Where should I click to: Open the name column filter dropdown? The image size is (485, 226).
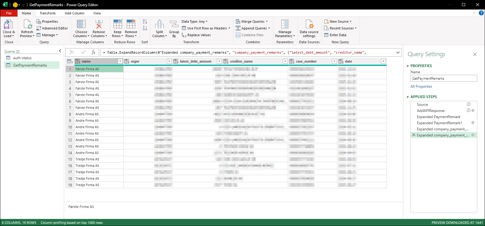pyautogui.click(x=120, y=61)
